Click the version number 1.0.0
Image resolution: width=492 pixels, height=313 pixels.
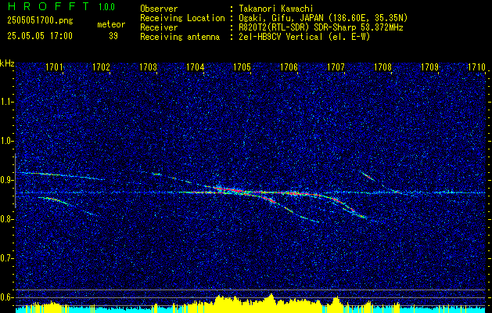[x=106, y=7]
